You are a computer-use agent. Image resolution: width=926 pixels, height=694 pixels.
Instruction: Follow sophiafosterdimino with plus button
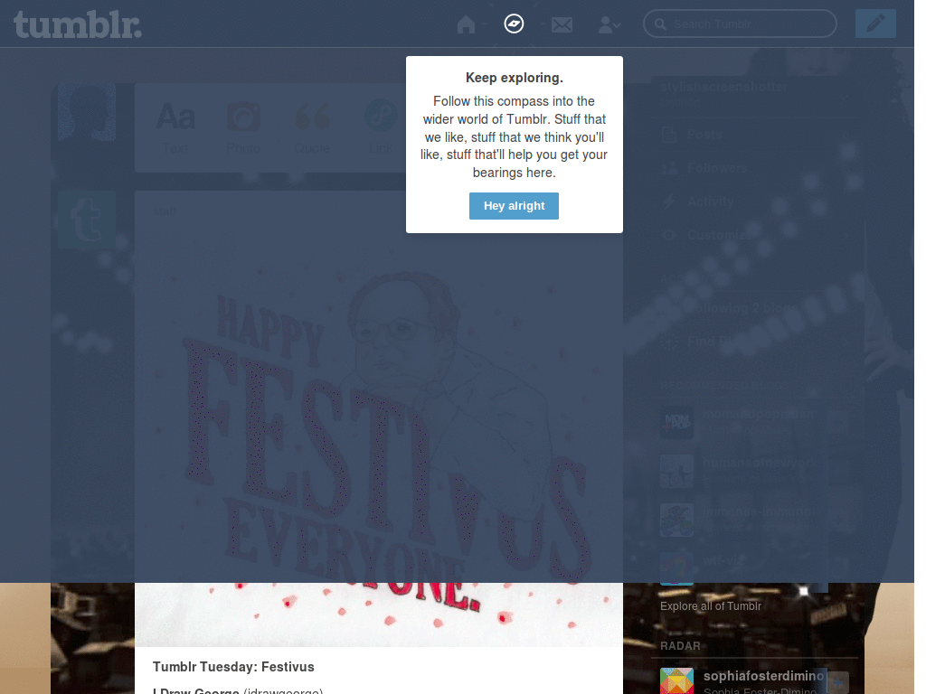coord(837,683)
